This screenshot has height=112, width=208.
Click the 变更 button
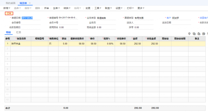click(88, 8)
